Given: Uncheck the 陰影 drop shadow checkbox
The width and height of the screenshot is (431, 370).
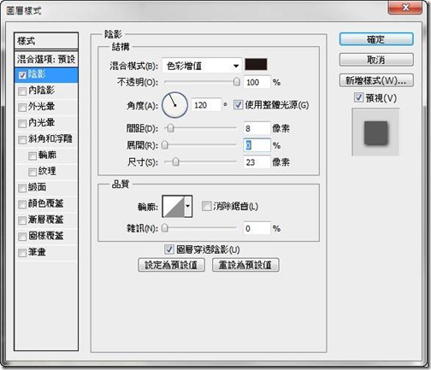Looking at the screenshot, I should (x=22, y=75).
